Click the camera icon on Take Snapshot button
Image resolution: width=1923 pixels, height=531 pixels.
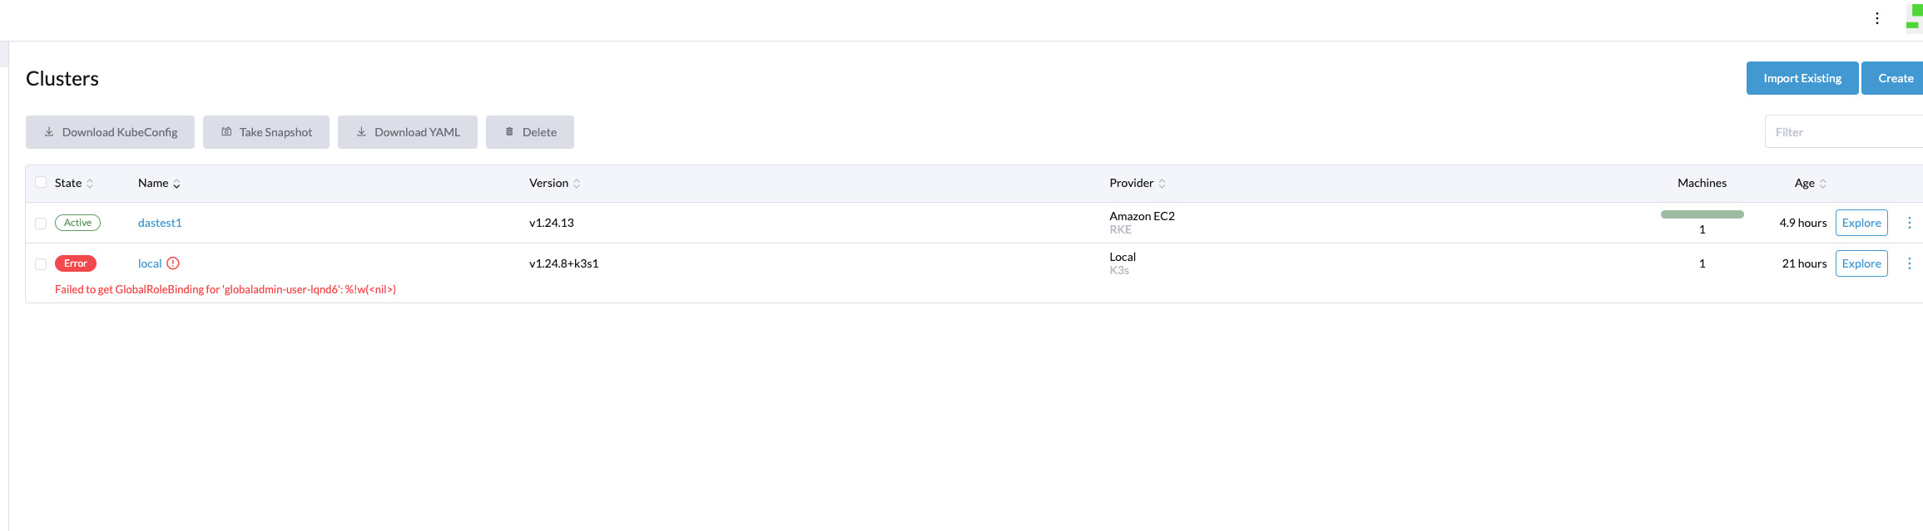tap(226, 131)
